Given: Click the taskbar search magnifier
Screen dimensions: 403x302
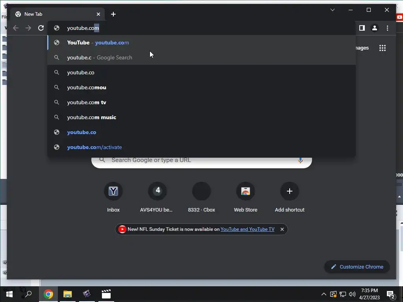Looking at the screenshot, I should tap(28, 294).
